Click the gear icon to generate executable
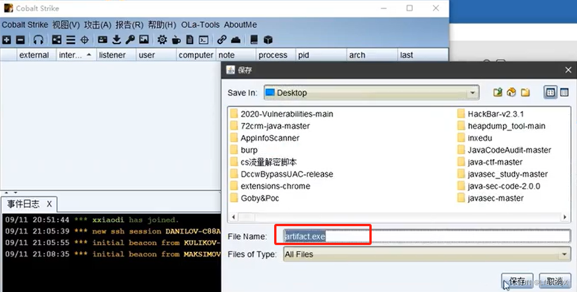Screen dimensions: 577x292 (162, 40)
